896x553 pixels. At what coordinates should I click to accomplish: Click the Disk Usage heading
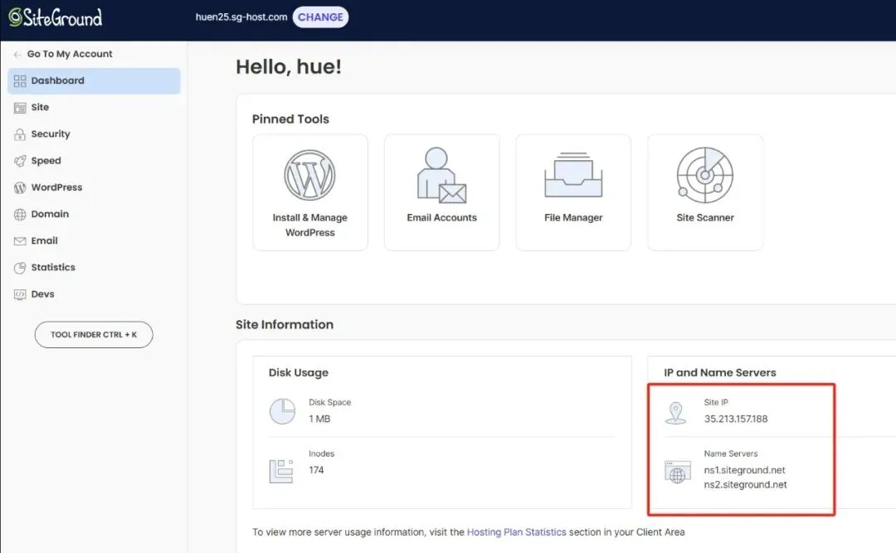point(299,372)
